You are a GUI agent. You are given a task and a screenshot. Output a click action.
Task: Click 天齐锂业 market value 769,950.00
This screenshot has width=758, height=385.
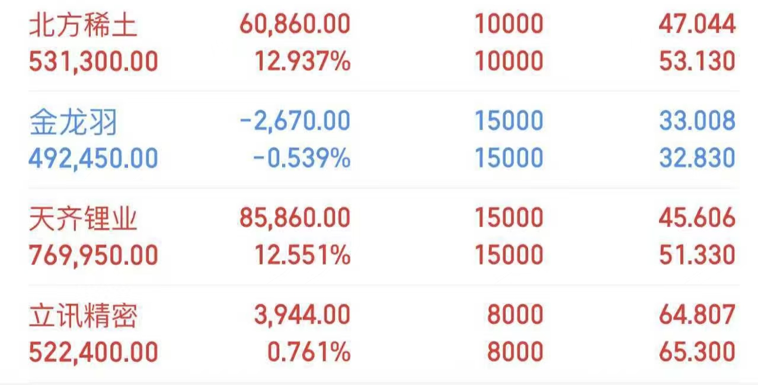(x=94, y=255)
